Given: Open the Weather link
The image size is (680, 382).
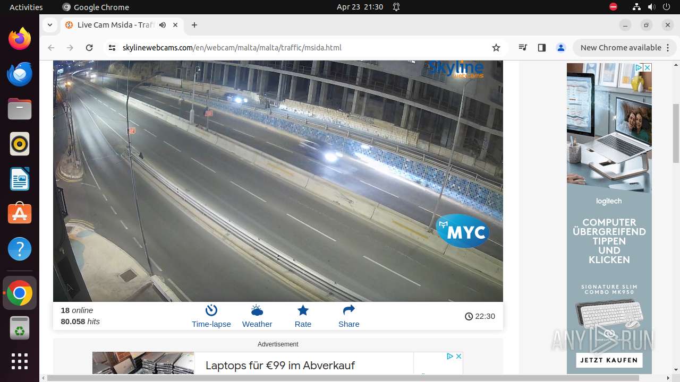Looking at the screenshot, I should tap(257, 316).
